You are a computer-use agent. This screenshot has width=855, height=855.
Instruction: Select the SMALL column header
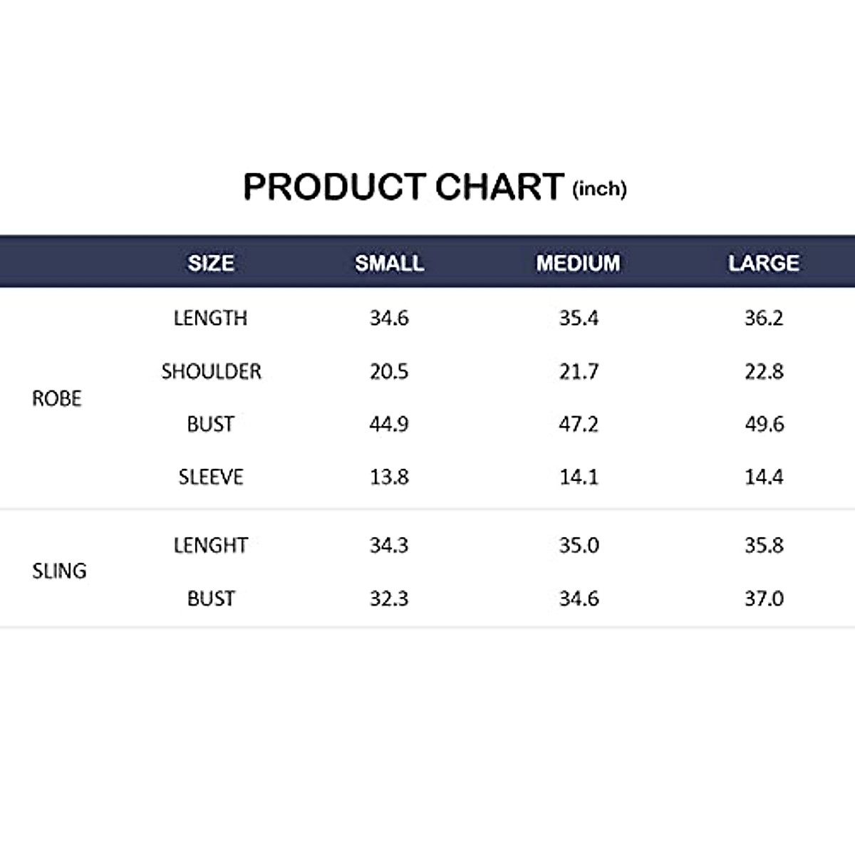click(x=389, y=263)
